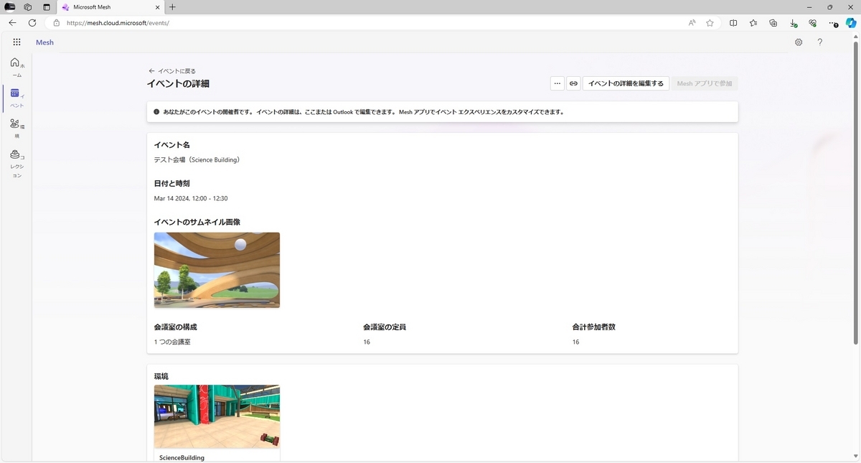Open Edge Read aloud icon in address bar
The width and height of the screenshot is (861, 463).
pos(692,23)
